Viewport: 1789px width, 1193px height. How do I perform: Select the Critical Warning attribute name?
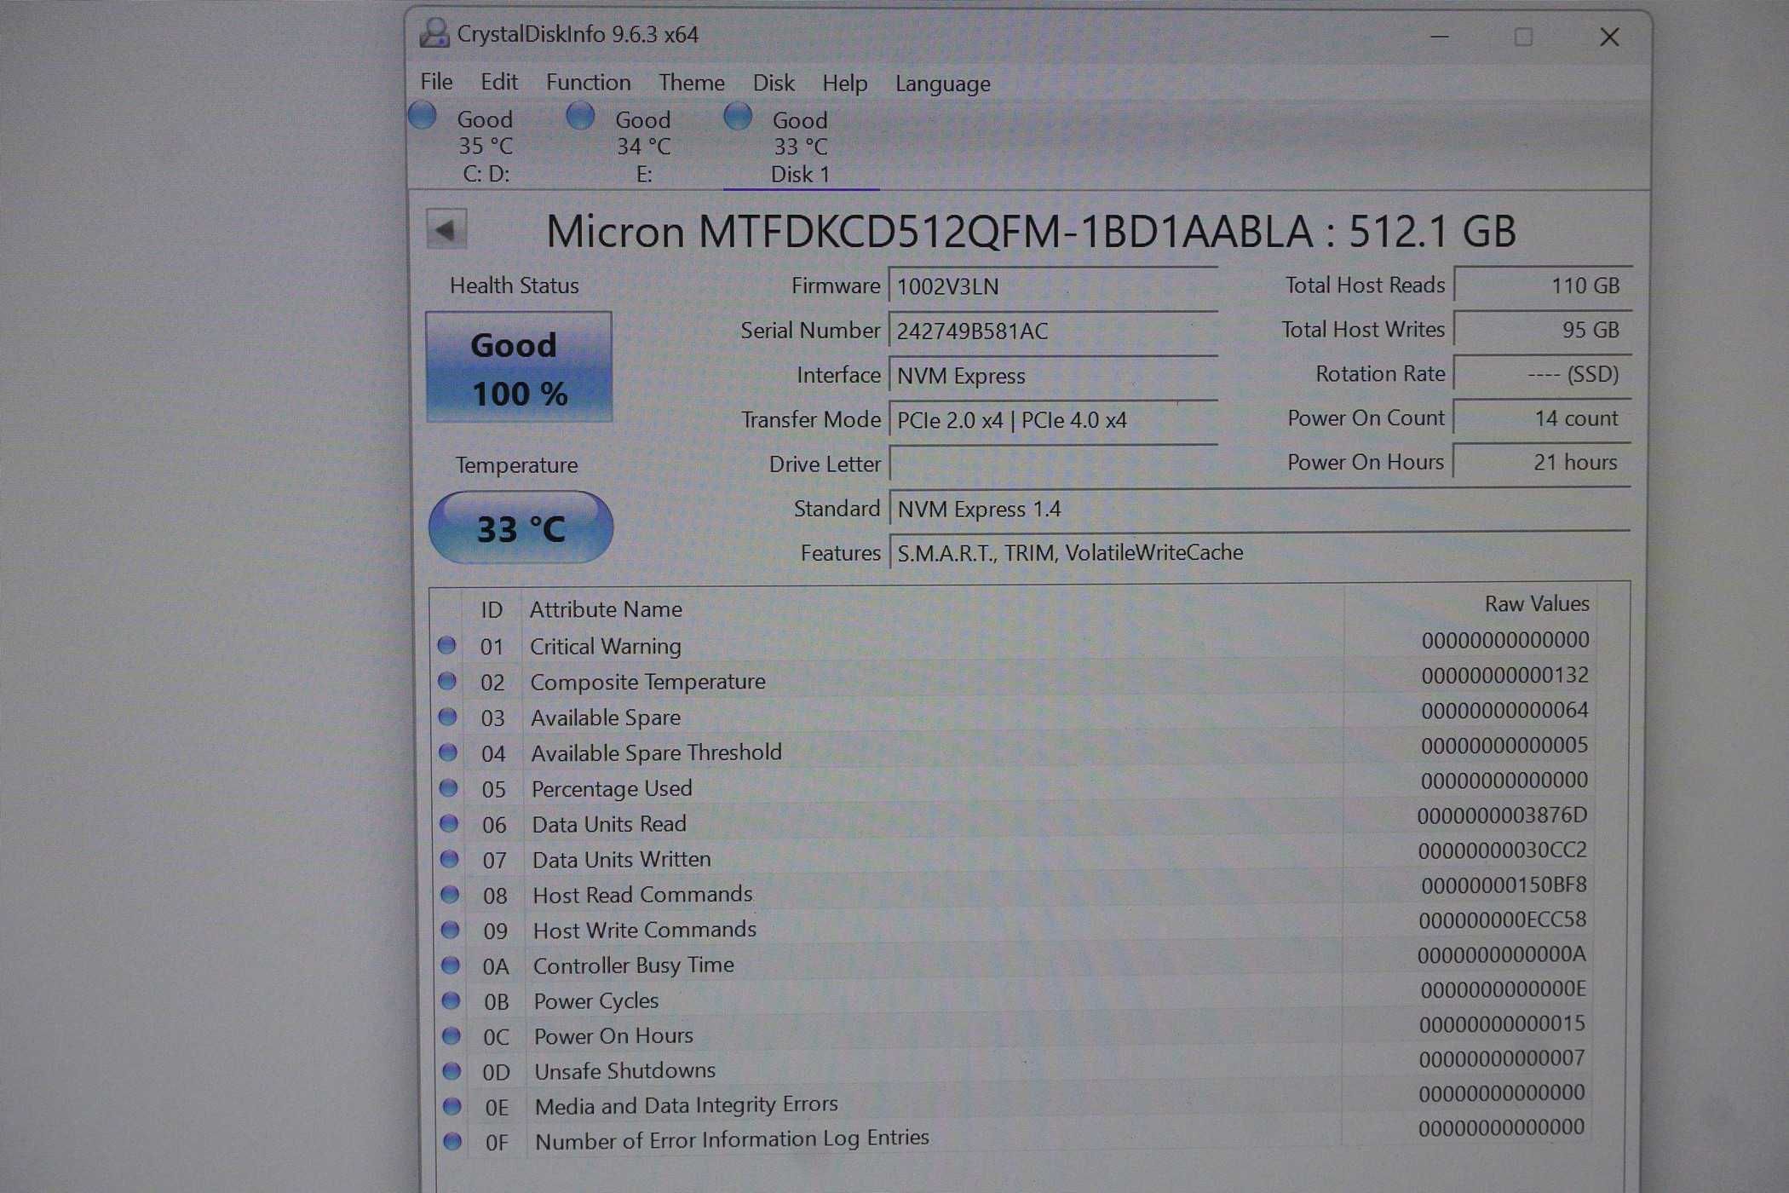606,646
